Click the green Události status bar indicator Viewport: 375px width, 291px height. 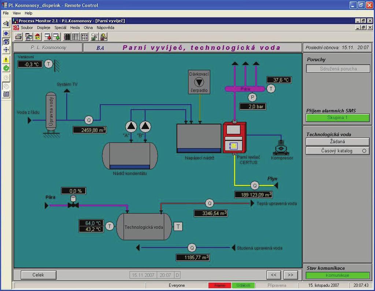click(243, 286)
